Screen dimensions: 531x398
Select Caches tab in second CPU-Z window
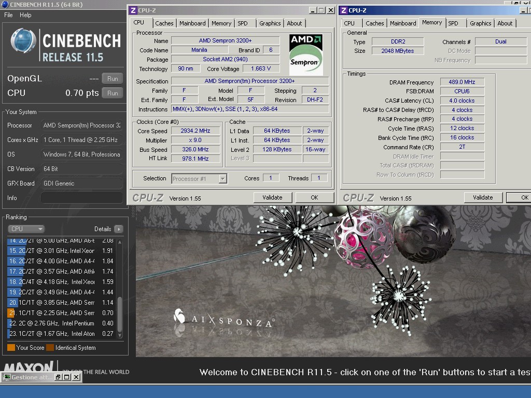point(374,23)
